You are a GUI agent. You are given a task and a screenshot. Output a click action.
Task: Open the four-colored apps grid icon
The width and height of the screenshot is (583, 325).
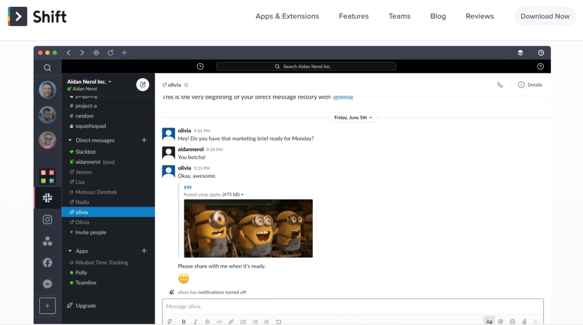pyautogui.click(x=47, y=176)
